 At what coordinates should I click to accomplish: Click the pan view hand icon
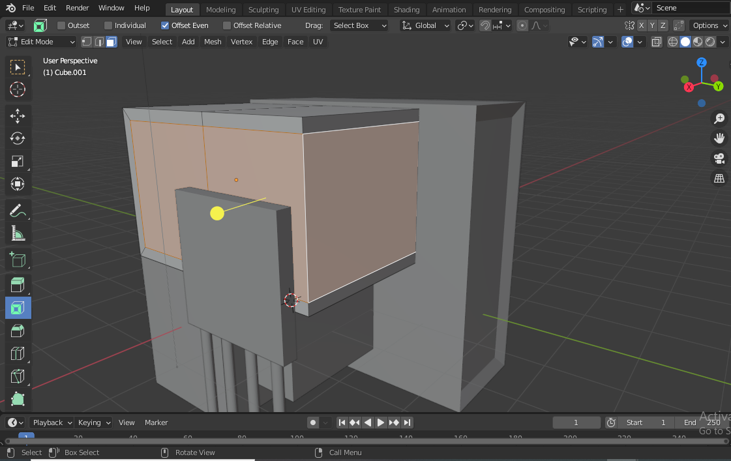coord(719,138)
